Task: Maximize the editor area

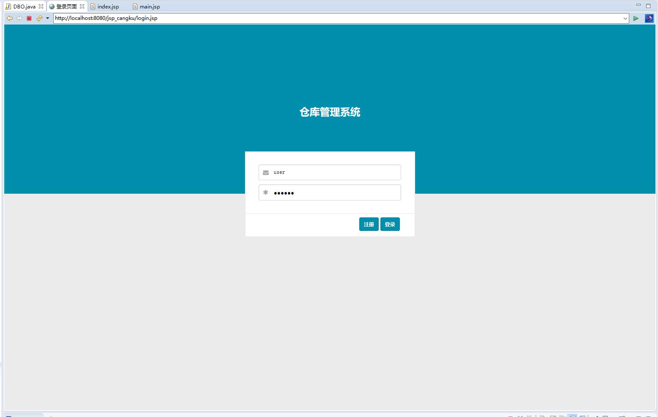Action: coord(648,5)
